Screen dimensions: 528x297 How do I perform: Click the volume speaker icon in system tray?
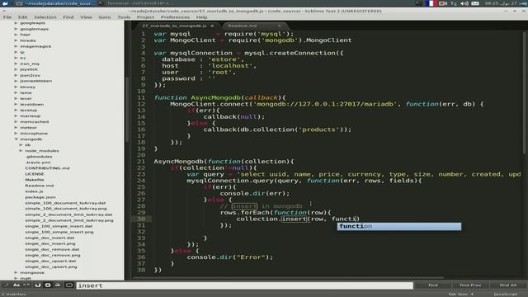pos(464,3)
